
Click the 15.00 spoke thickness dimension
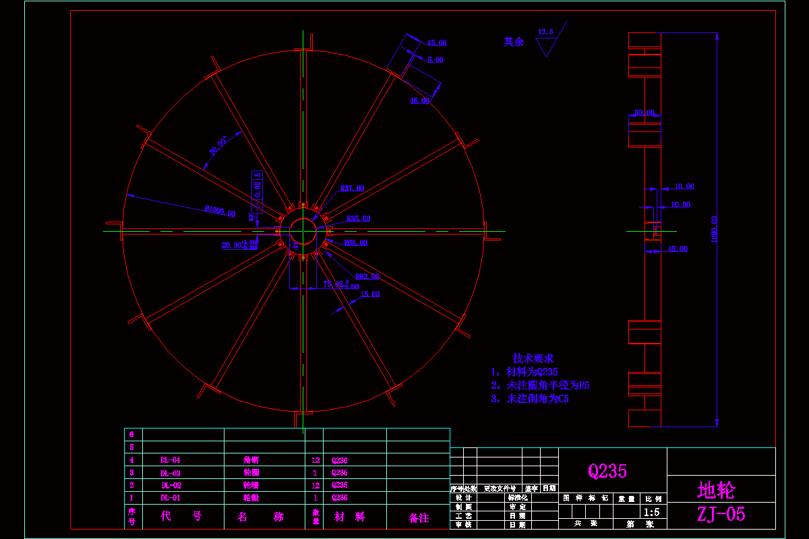pos(369,294)
